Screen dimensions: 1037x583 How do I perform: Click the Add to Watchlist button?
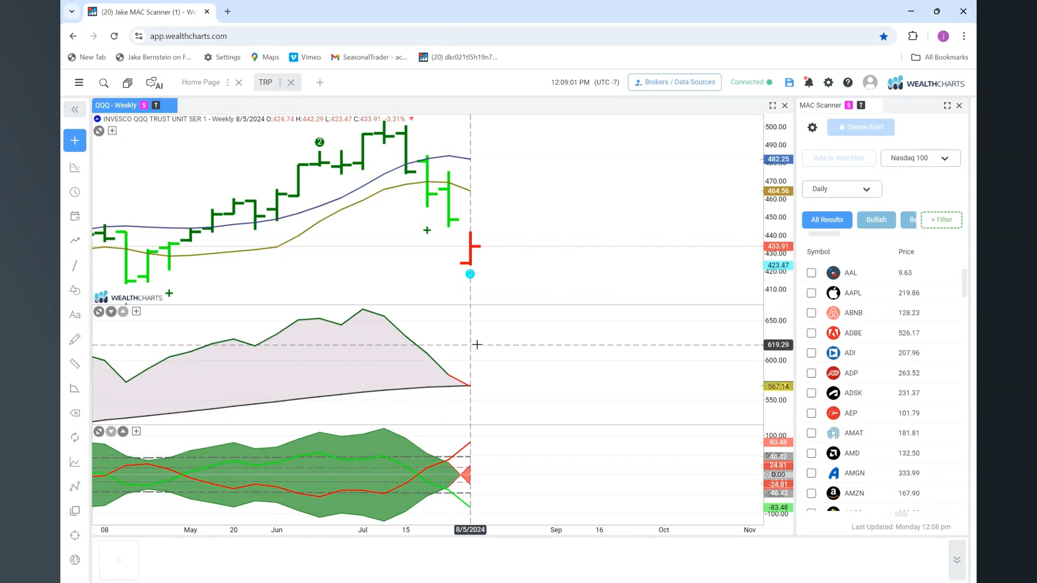(x=839, y=158)
